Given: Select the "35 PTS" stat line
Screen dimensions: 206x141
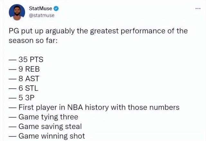Looking at the screenshot, I should pos(31,59).
